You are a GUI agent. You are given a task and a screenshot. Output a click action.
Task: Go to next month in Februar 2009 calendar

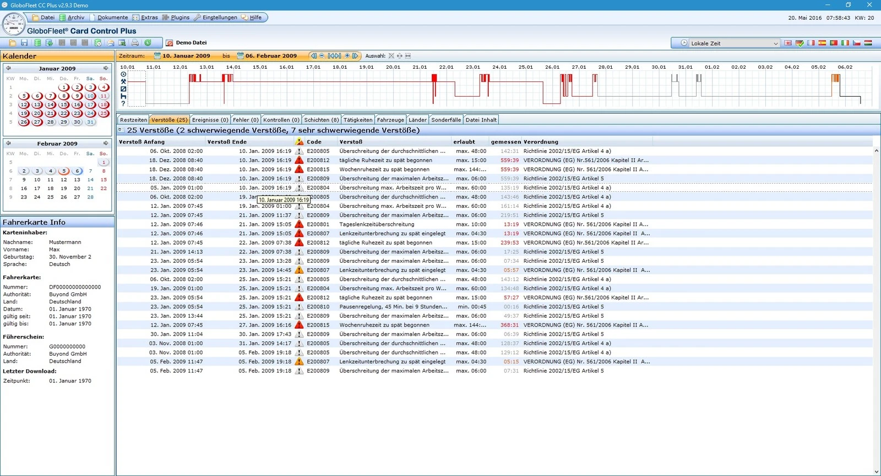coord(106,143)
